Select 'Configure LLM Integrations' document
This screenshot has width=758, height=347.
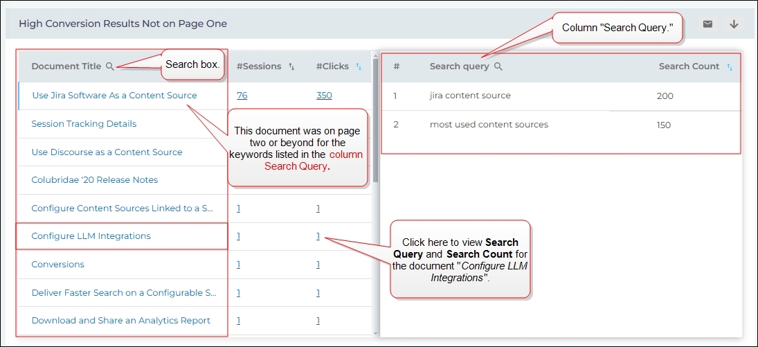(x=91, y=236)
